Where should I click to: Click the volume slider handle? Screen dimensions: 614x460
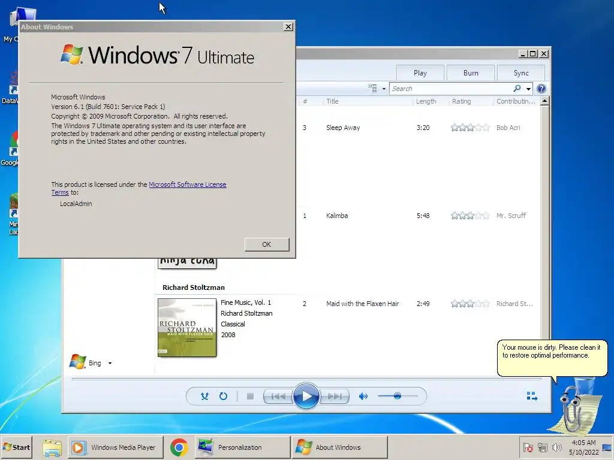398,396
